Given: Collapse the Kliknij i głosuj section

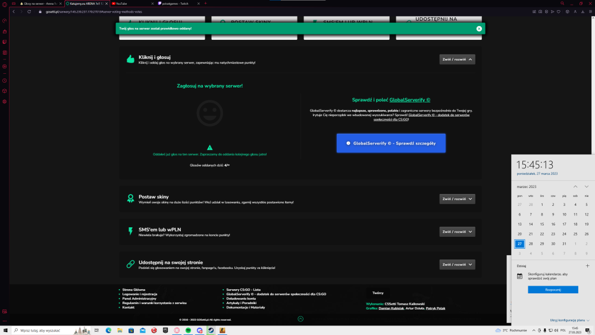Looking at the screenshot, I should click(457, 59).
